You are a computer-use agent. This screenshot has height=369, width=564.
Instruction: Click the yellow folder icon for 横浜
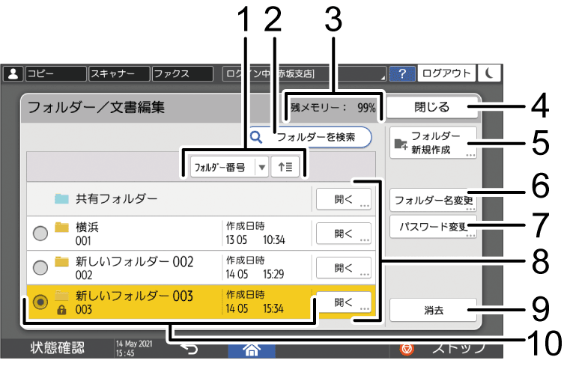pyautogui.click(x=61, y=228)
